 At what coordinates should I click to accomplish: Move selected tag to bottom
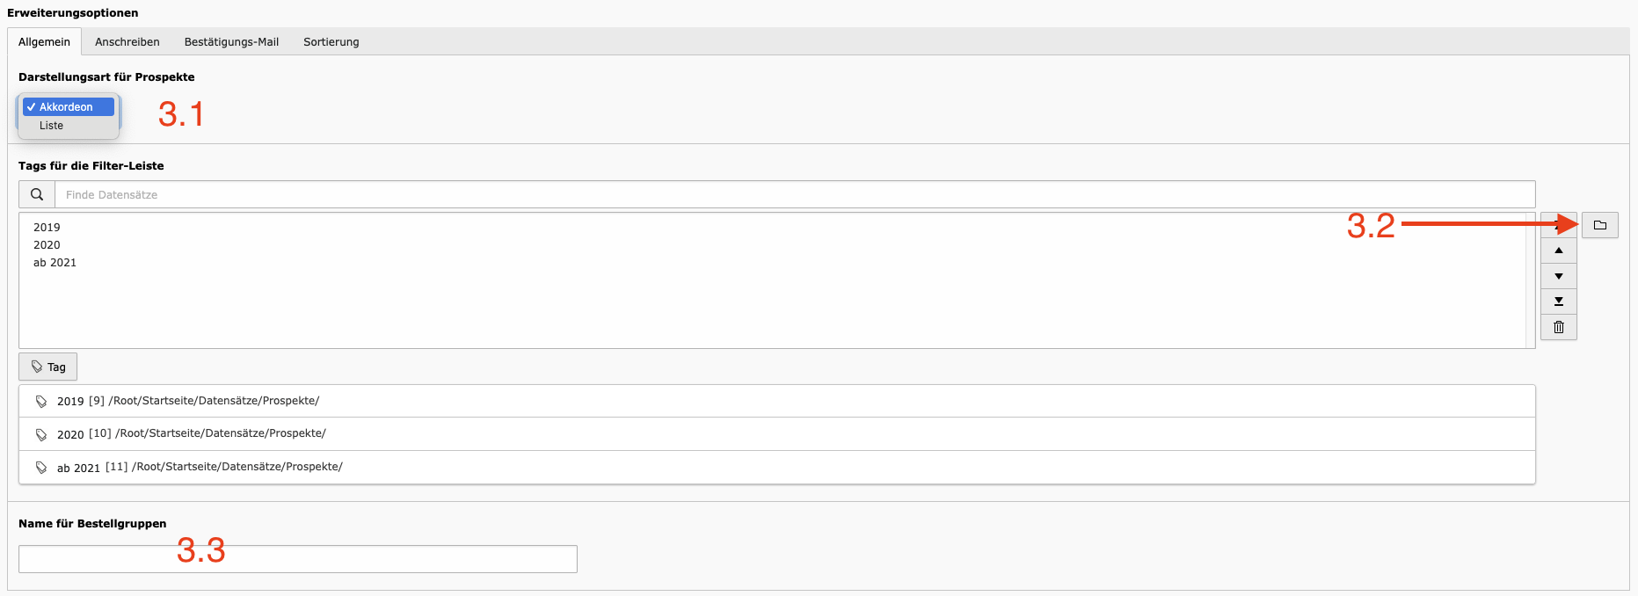point(1558,302)
